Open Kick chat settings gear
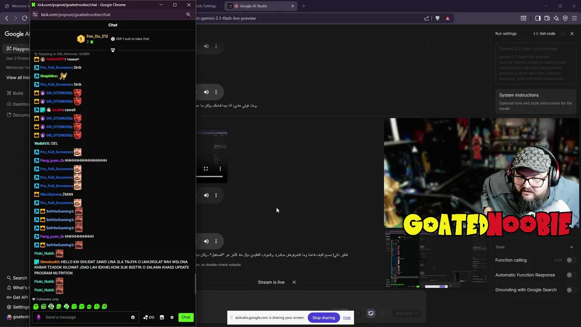 click(x=172, y=317)
